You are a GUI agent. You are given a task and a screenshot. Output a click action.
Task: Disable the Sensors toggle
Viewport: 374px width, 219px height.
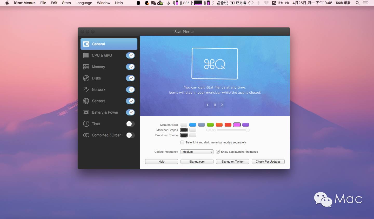pyautogui.click(x=130, y=101)
